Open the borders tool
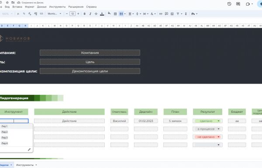Screen dimensions: 262x168 115,14
